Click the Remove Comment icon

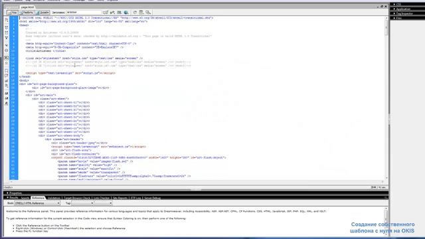[x=7, y=76]
